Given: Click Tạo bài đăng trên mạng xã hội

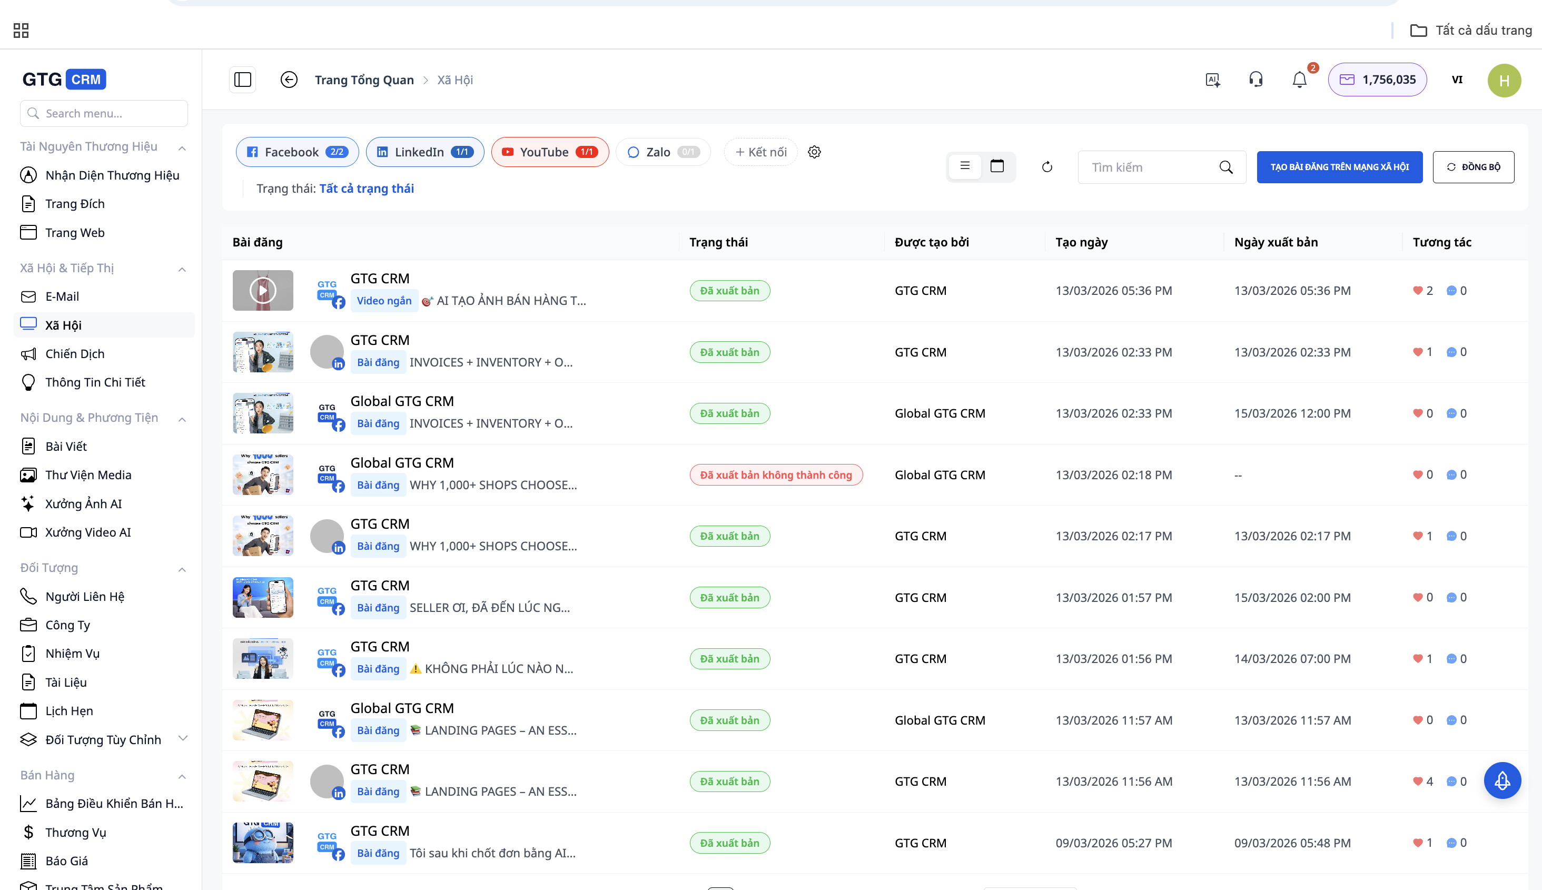Looking at the screenshot, I should coord(1339,167).
